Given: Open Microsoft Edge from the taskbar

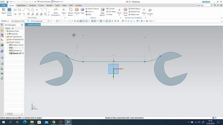Looking at the screenshot, I should 25,122.
